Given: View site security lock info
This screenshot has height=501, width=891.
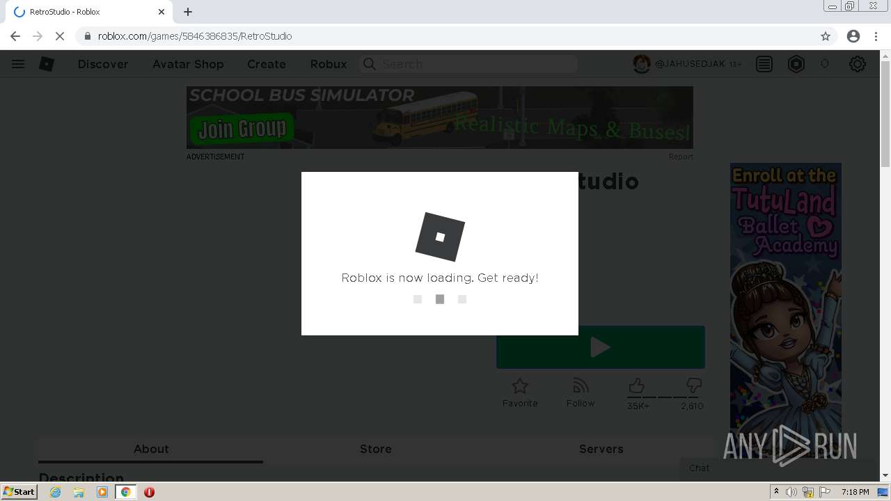Looking at the screenshot, I should 88,36.
